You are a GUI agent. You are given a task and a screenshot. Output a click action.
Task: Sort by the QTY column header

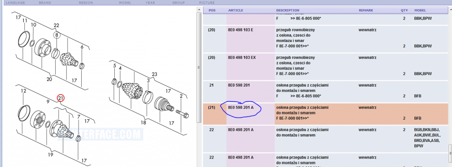click(404, 11)
